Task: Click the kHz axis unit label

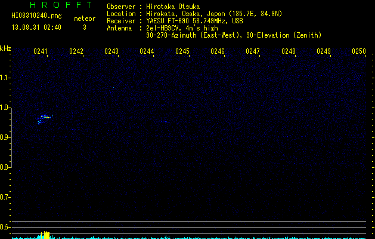Action: coord(5,48)
